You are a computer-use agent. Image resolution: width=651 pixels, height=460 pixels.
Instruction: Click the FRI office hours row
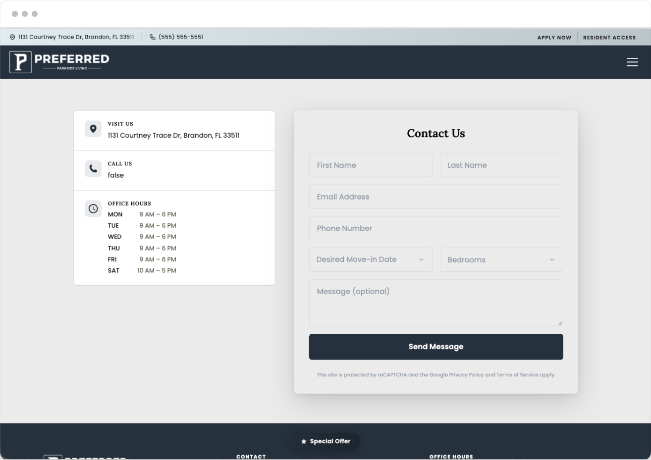pos(142,259)
